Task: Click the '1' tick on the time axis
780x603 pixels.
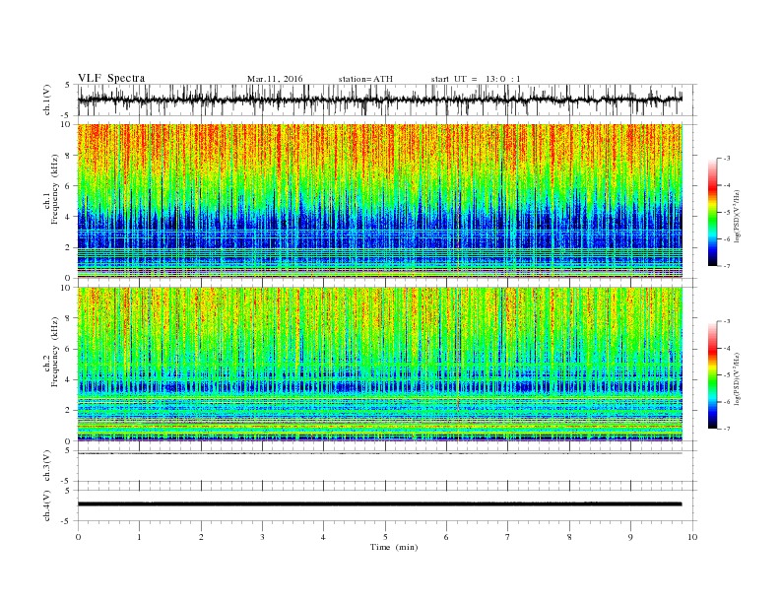Action: point(139,537)
